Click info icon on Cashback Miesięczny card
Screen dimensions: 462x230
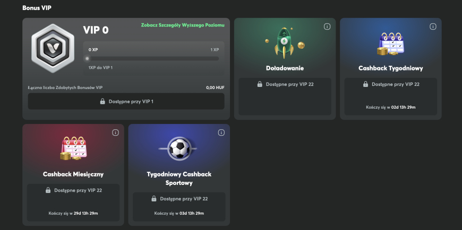[116, 132]
